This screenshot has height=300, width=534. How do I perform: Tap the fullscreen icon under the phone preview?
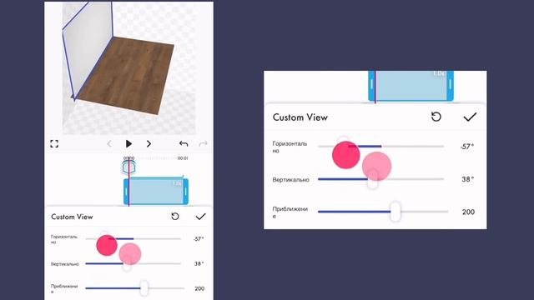54,144
